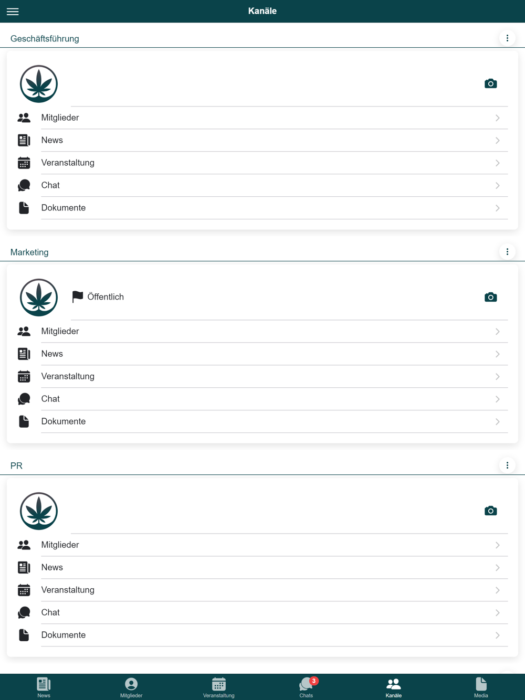The width and height of the screenshot is (525, 700).
Task: Tap the camera icon in Geschäftsführung channel
Action: (490, 83)
